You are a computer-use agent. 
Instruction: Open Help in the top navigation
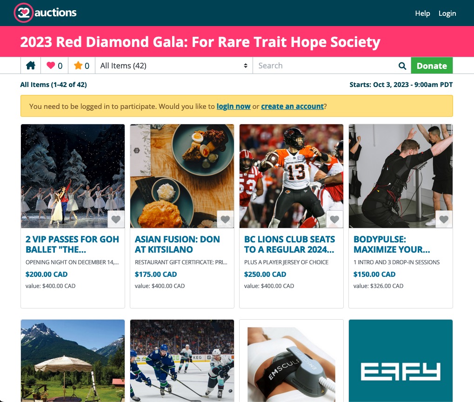[422, 13]
